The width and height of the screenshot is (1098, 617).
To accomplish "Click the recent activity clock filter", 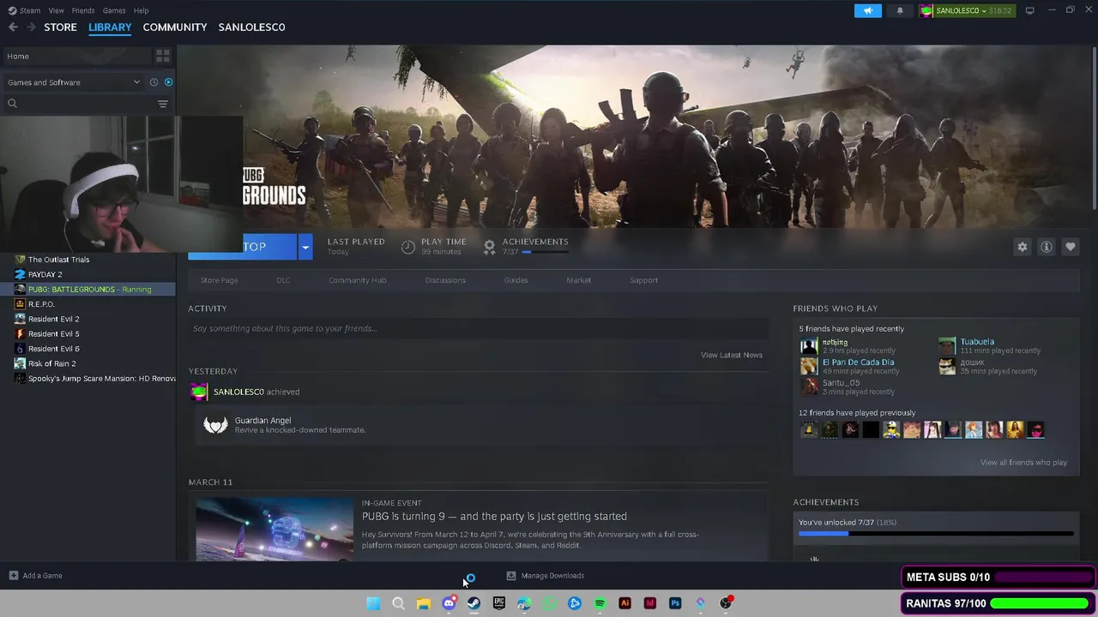I will 154,82.
